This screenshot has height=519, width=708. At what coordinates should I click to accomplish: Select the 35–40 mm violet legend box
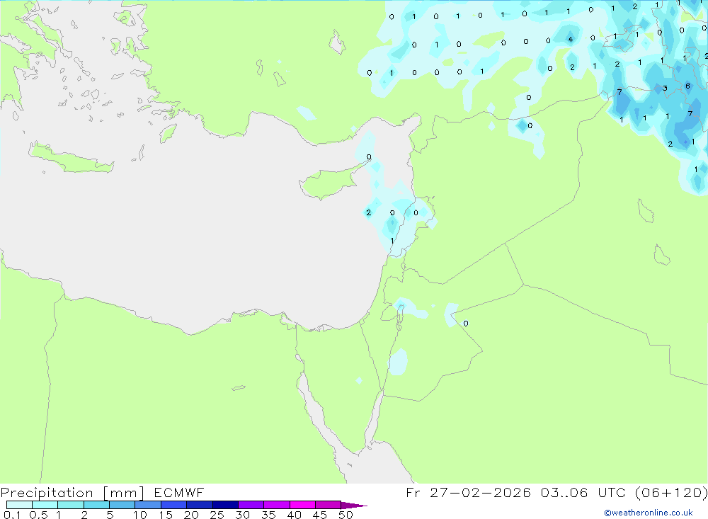click(x=276, y=505)
